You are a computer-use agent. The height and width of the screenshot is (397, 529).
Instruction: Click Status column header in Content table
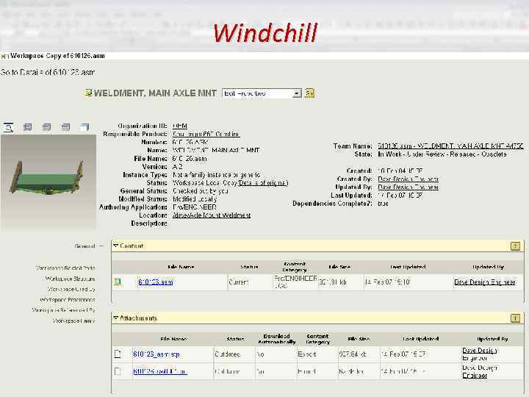(x=249, y=267)
